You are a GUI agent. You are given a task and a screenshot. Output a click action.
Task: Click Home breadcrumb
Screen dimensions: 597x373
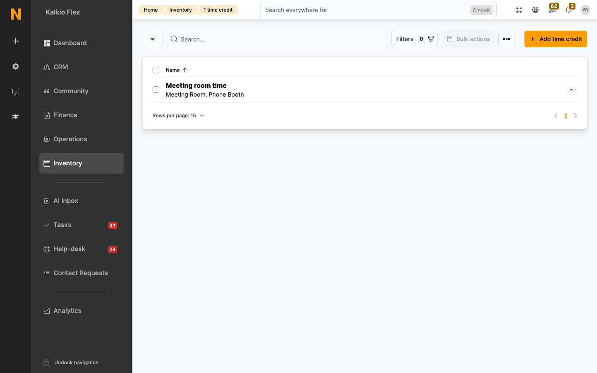click(150, 10)
